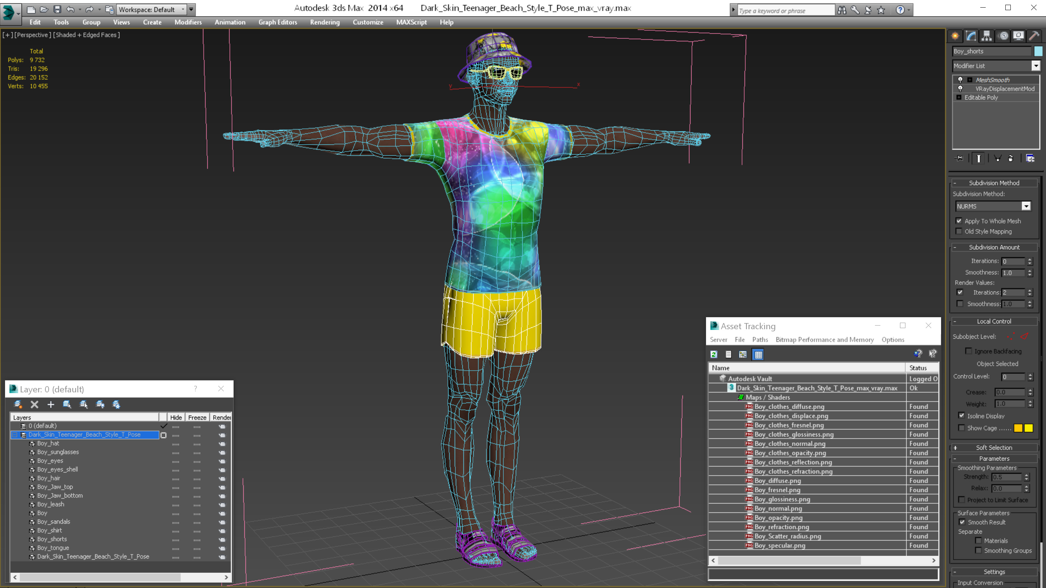The width and height of the screenshot is (1046, 588).
Task: Open the Display command panel tab
Action: tap(1018, 36)
